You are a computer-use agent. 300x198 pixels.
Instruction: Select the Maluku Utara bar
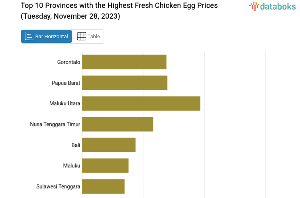(x=141, y=103)
